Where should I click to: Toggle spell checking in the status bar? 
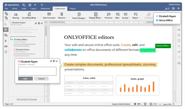[x=139, y=104]
